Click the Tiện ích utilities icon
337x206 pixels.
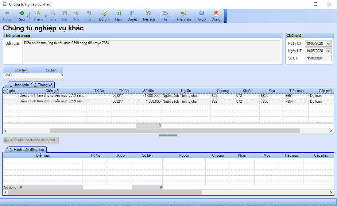pyautogui.click(x=149, y=13)
